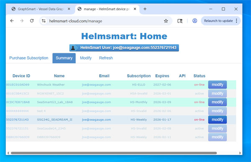
Task: Click the scrollbar left arrow
Action: 8,153
